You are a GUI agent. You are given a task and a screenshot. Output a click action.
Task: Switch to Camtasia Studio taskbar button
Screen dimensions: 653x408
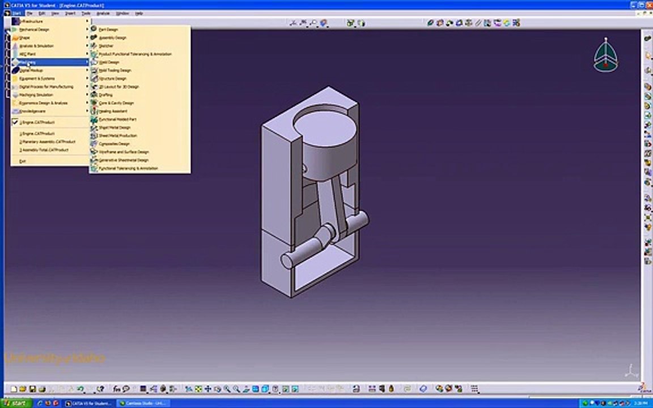[x=142, y=403]
